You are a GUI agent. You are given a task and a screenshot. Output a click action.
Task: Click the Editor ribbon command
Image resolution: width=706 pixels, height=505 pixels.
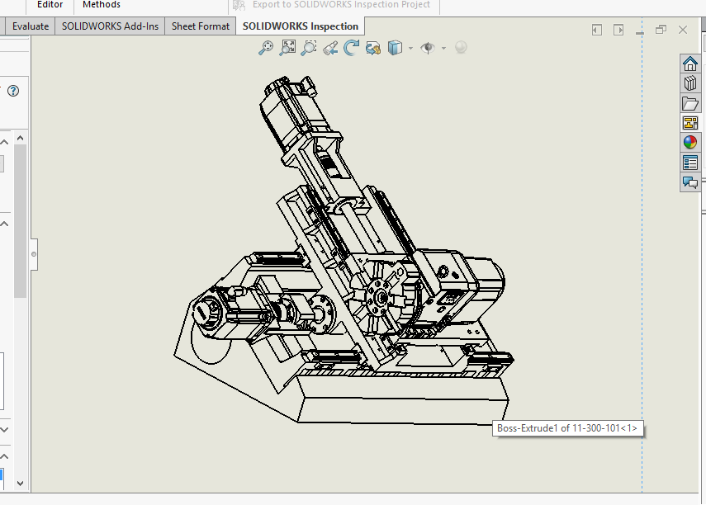pos(50,5)
